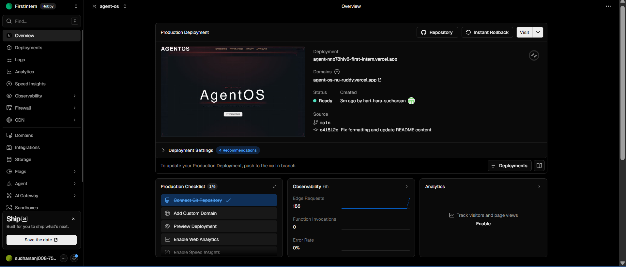The image size is (626, 267).
Task: Add a domain with the plus icon
Action: tap(337, 72)
